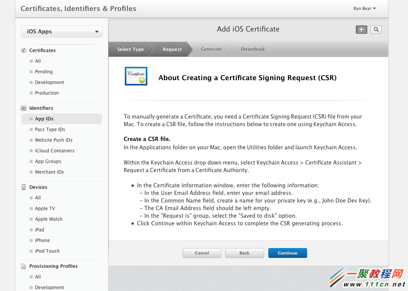The image size is (408, 291).
Task: Click the Identifiers ID badge icon
Action: [24, 108]
